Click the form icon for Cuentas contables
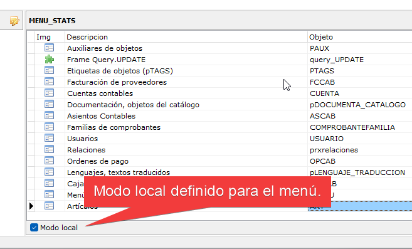Screen dimensions: 412x249 tap(49, 93)
